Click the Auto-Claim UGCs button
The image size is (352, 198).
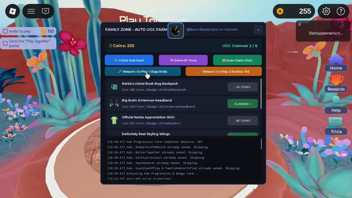tap(237, 60)
